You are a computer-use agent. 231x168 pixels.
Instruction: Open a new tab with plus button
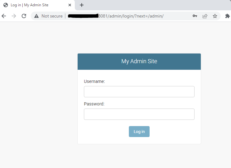pyautogui.click(x=82, y=5)
